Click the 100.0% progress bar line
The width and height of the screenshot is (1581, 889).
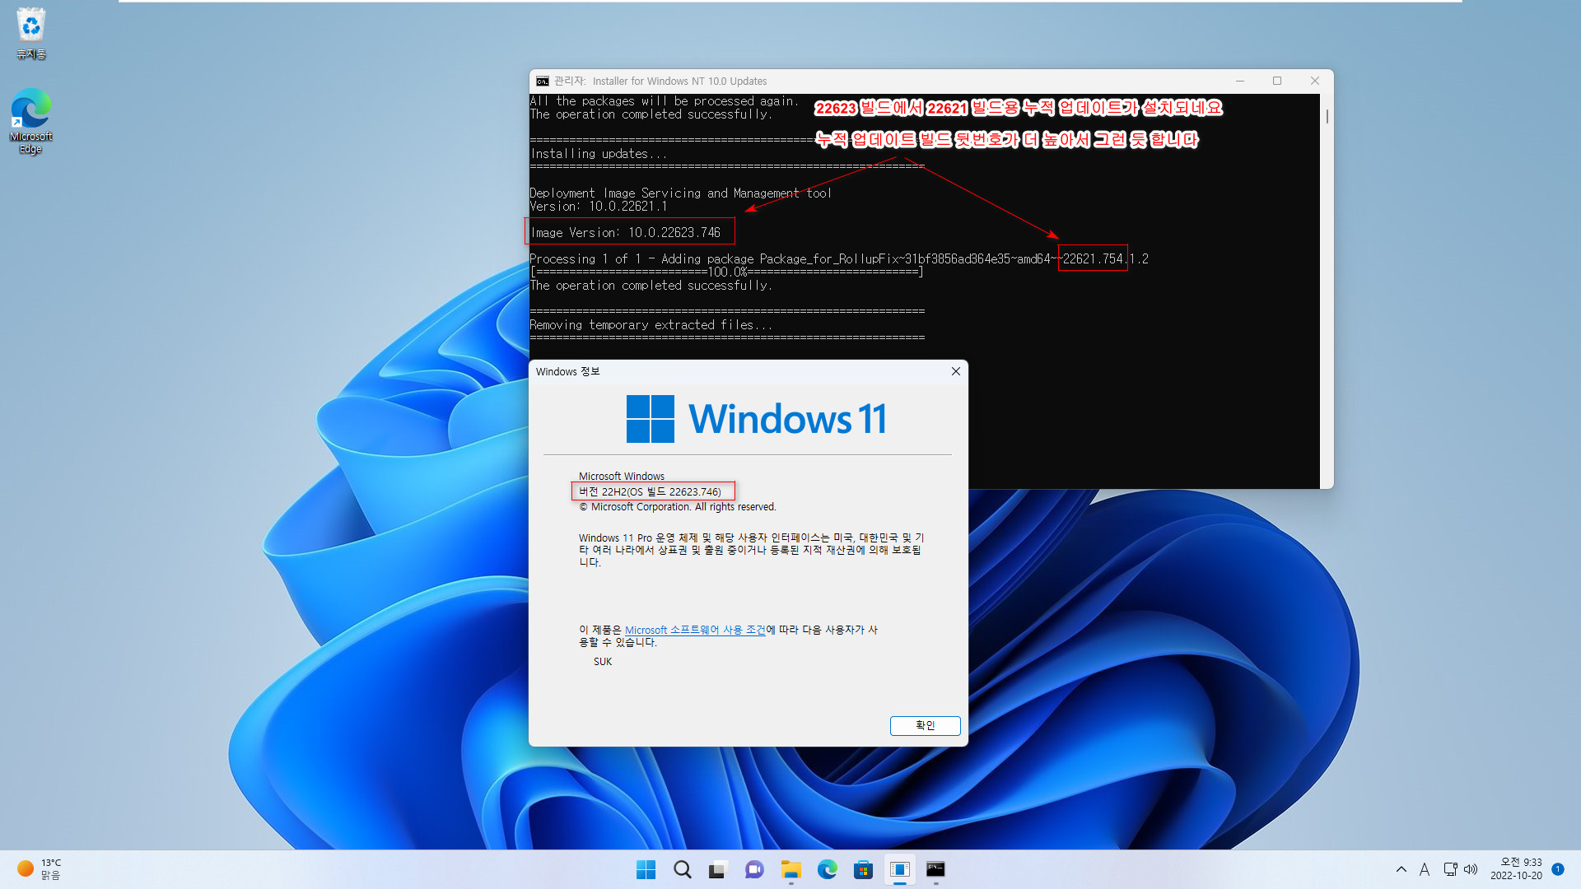click(x=726, y=272)
